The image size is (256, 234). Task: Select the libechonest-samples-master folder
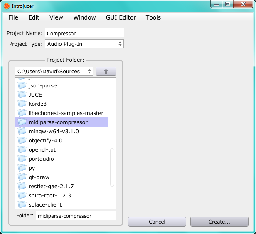(x=62, y=113)
